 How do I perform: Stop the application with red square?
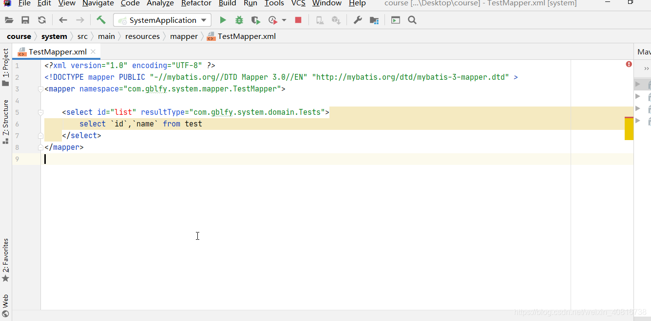(298, 20)
